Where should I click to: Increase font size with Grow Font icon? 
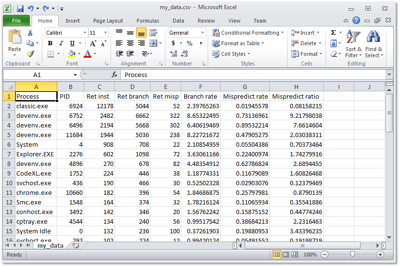point(93,43)
